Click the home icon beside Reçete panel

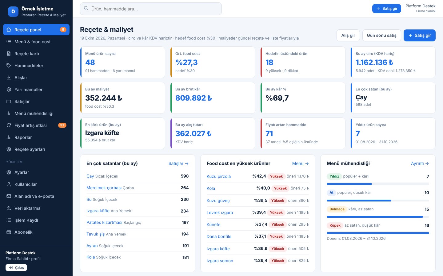click(9, 30)
